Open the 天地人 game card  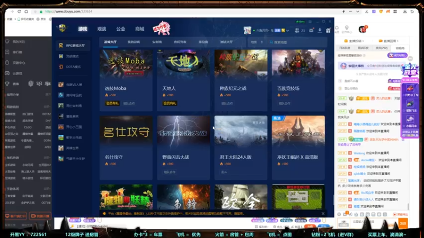(x=183, y=80)
